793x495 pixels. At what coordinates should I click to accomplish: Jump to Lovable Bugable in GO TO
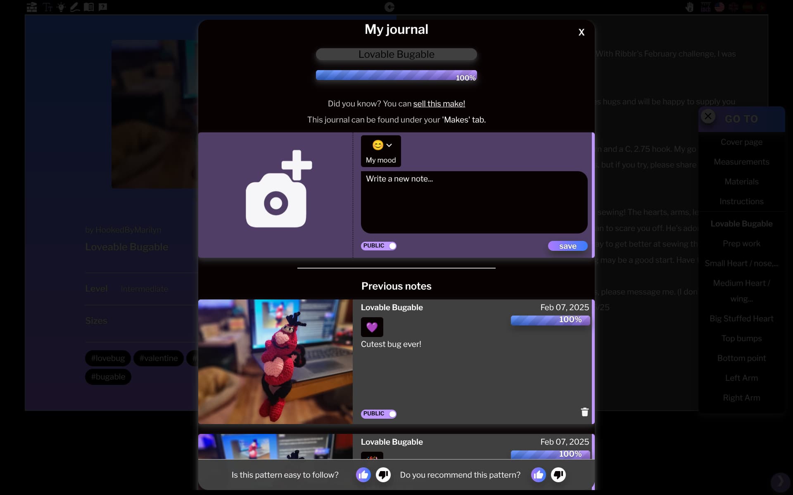pyautogui.click(x=741, y=224)
